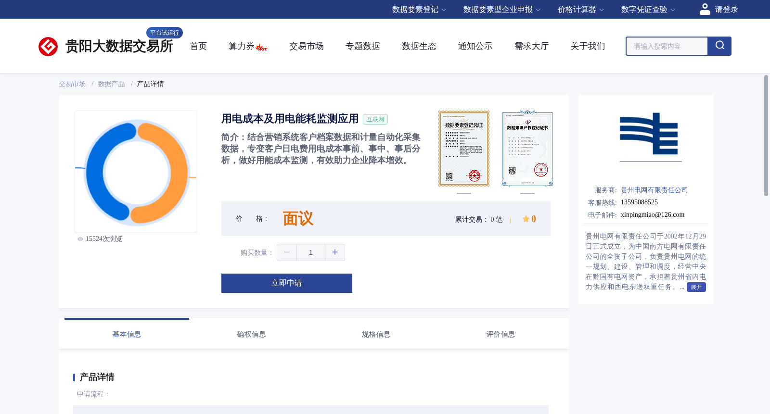Viewport: 770px width, 414px height.
Task: Open the 数字凭证查验 dropdown
Action: tap(648, 10)
